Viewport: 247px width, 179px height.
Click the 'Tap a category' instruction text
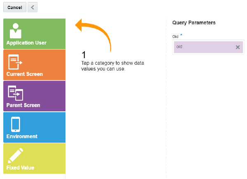click(112, 66)
